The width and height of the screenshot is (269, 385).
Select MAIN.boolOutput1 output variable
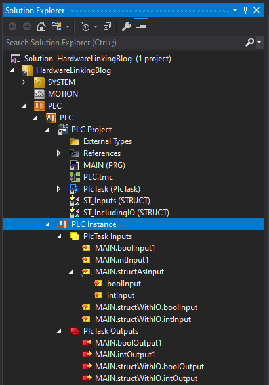coord(128,343)
